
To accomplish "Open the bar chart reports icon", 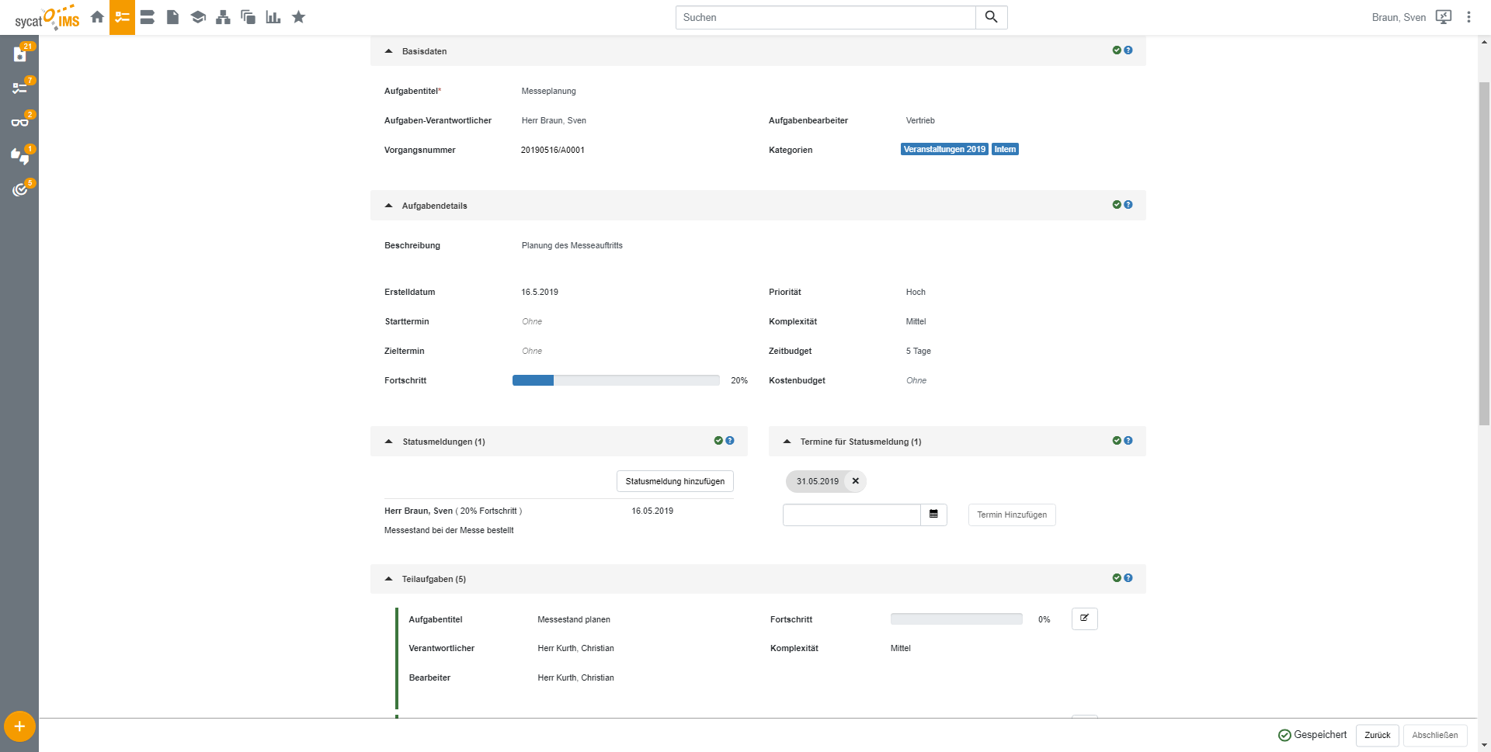I will pos(273,17).
